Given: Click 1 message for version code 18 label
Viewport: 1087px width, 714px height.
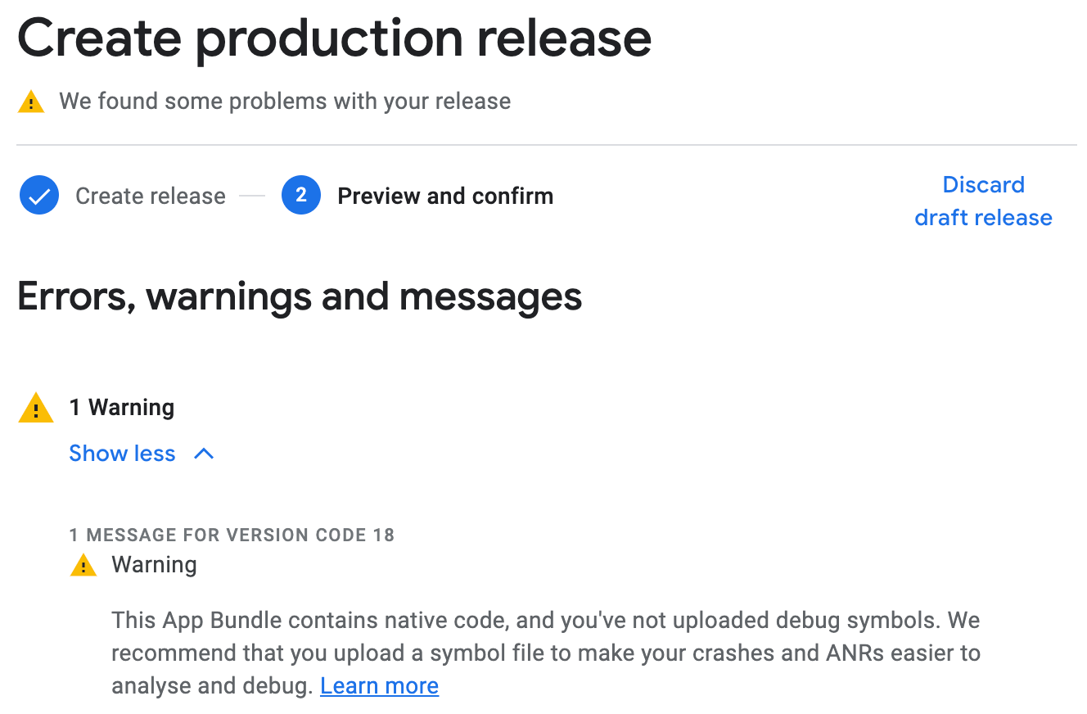Looking at the screenshot, I should tap(232, 535).
